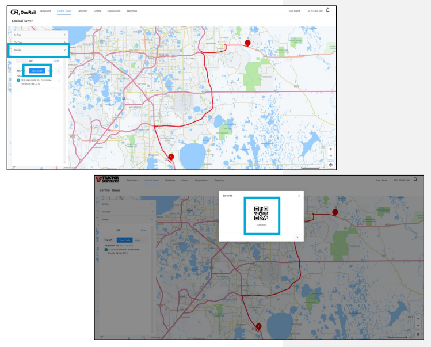
Task: Open the kebab menu beside Scan Code, OneRail
Action: [x=58, y=71]
